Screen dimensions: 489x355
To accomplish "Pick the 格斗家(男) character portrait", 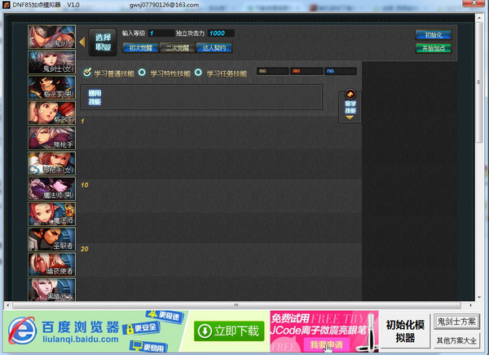I will [51, 88].
